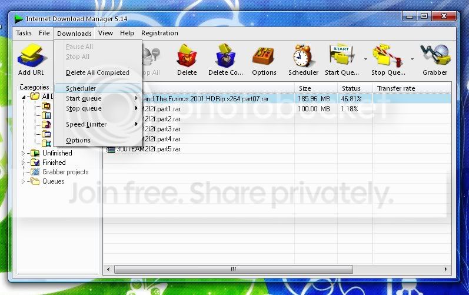Open the File menu
This screenshot has height=295, width=469.
44,33
